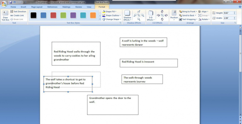Click the Save icon in Quick Access
This screenshot has height=124, width=242.
pos(11,2)
